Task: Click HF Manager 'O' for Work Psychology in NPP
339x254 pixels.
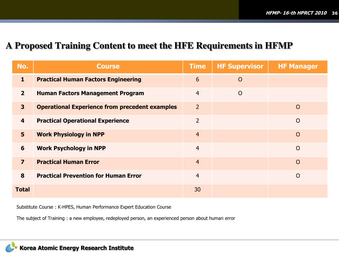Action: click(x=298, y=148)
